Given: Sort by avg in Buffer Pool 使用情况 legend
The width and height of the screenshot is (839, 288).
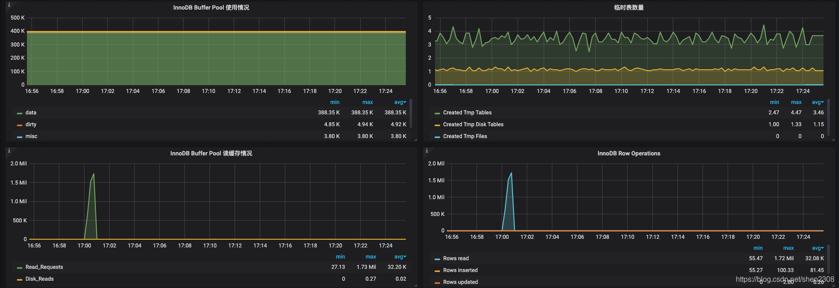Looking at the screenshot, I should [x=400, y=103].
